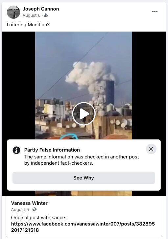168x239 pixels.
Task: Click the See Why button
Action: coord(84,178)
